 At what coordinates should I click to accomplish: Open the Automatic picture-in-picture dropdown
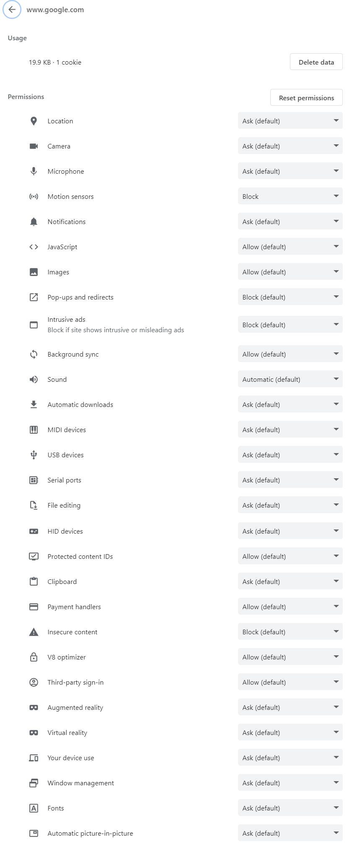click(x=290, y=833)
